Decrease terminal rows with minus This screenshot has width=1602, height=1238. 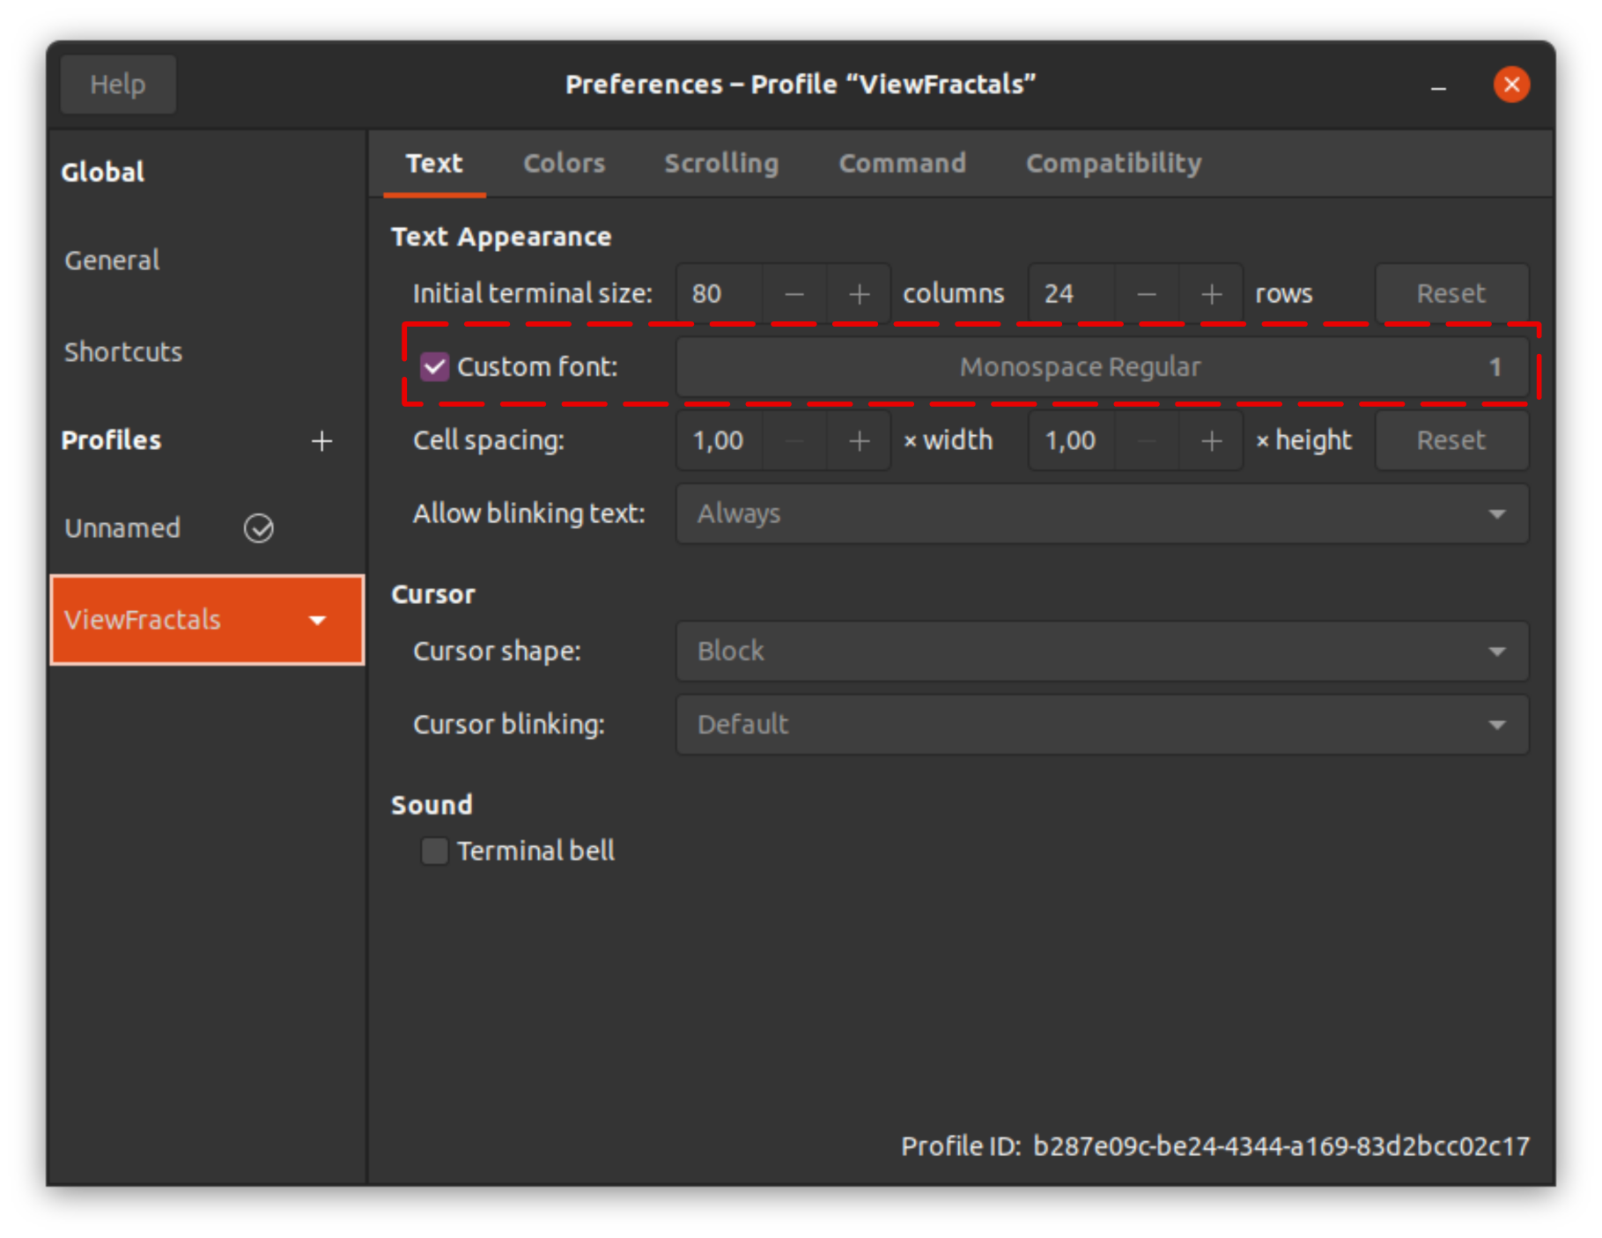tap(1147, 293)
